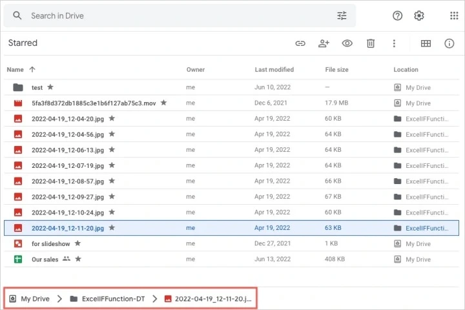Click the 17.9 MB file size cell
The image size is (465, 310).
pos(336,103)
